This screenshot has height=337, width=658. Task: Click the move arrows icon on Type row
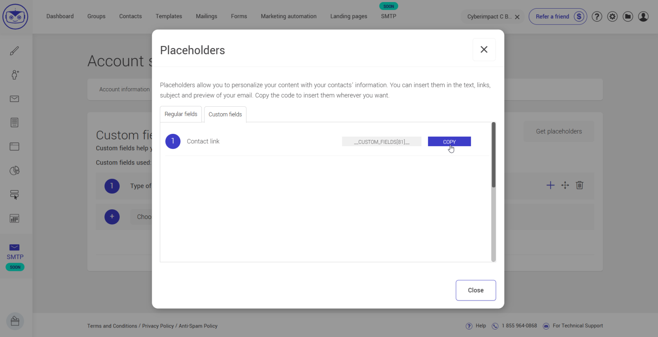tap(565, 185)
